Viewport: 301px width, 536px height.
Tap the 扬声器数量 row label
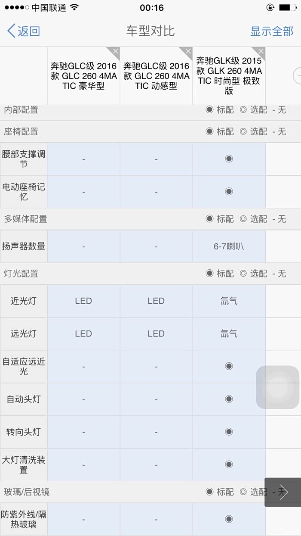click(24, 246)
